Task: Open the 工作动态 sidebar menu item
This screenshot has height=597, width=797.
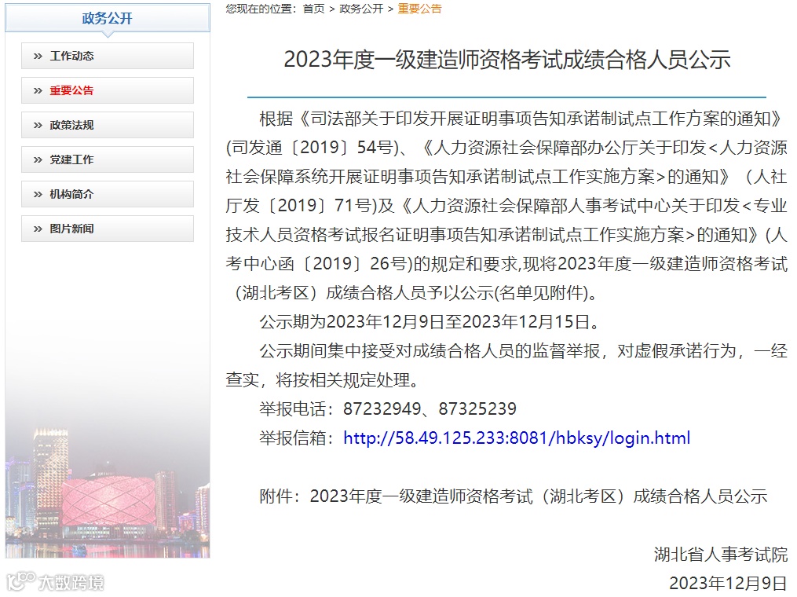Action: pos(108,56)
